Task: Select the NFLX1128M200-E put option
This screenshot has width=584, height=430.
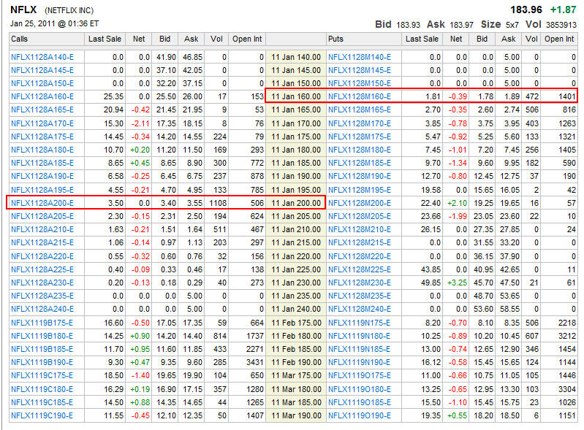Action: coord(359,202)
